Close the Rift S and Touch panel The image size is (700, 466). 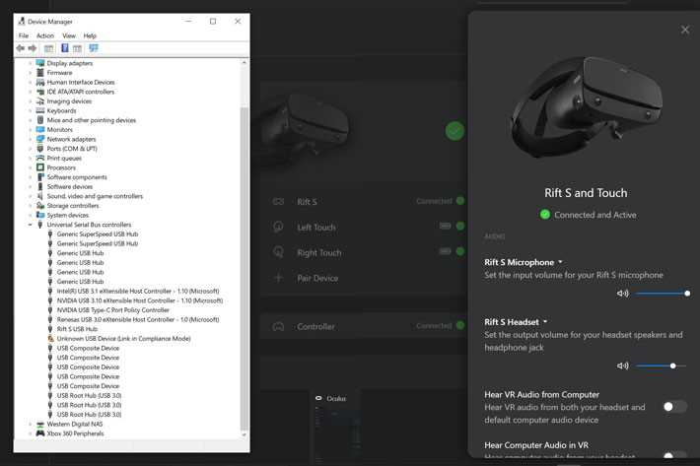tap(685, 30)
